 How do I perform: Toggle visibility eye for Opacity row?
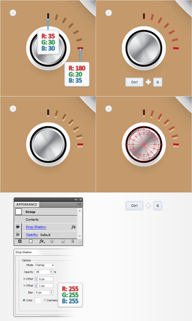[18, 235]
